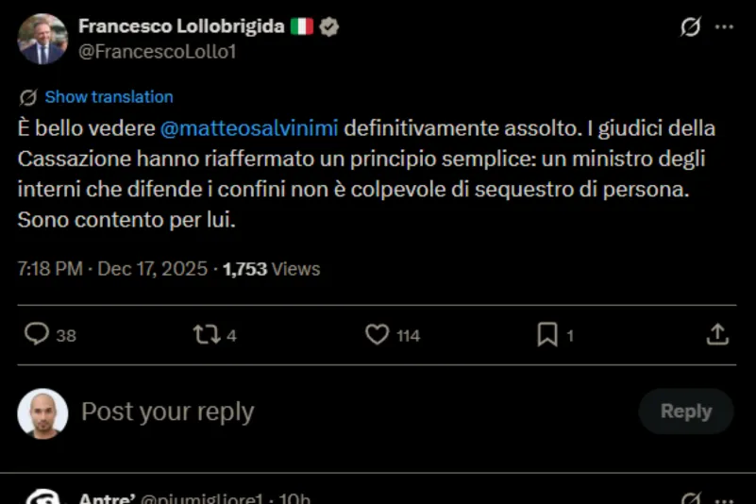Open the repost menu showing 4 reposts
This screenshot has height=504, width=756.
[x=206, y=334]
